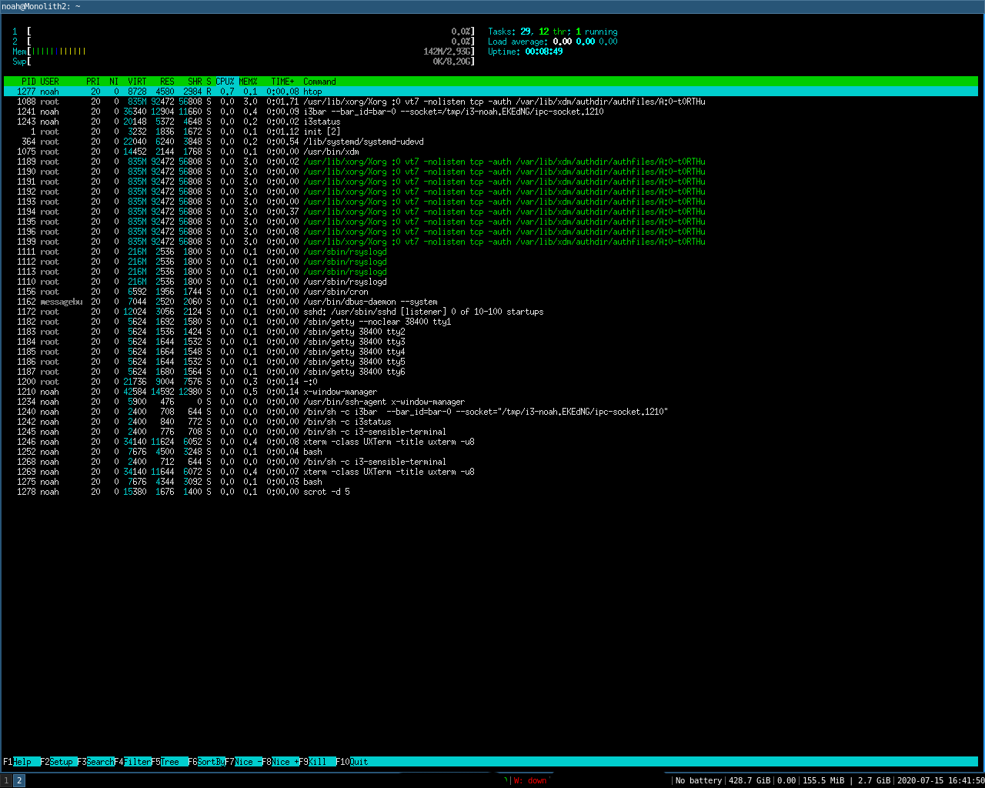Select the i3bar process, PID 1241
Viewport: 985px width, 788px height.
(x=491, y=112)
